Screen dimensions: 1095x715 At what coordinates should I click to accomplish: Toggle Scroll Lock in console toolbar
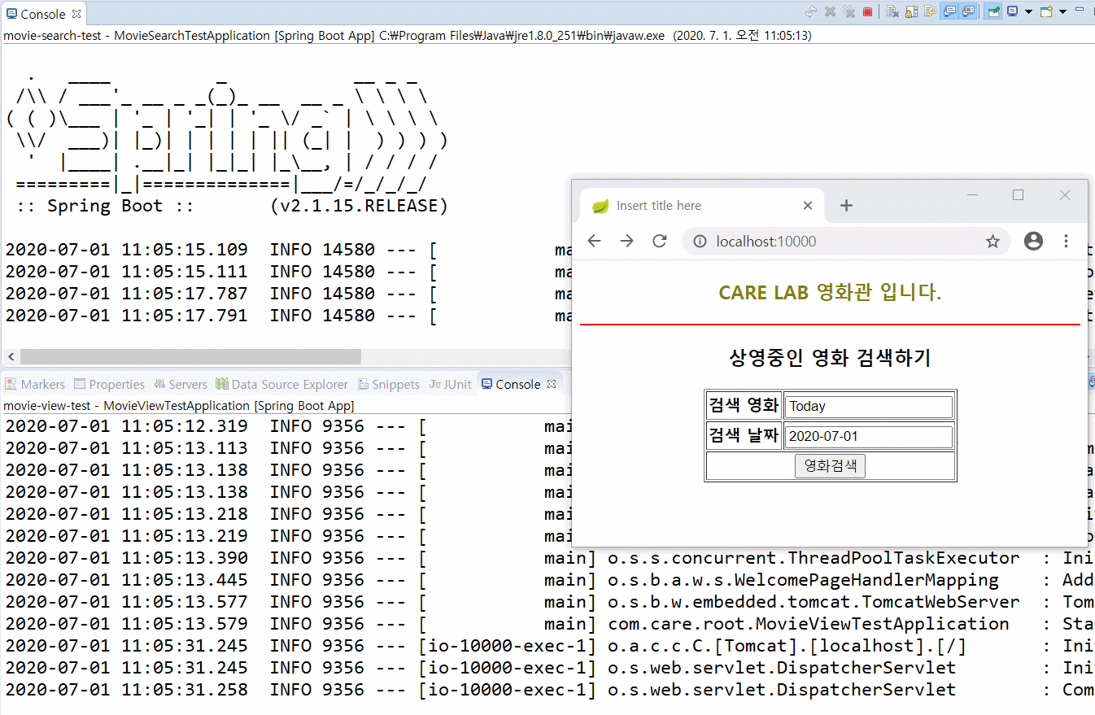911,11
